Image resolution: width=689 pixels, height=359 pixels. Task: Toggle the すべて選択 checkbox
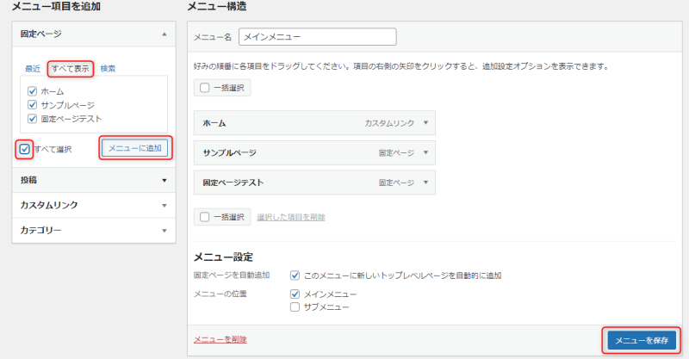click(x=25, y=149)
